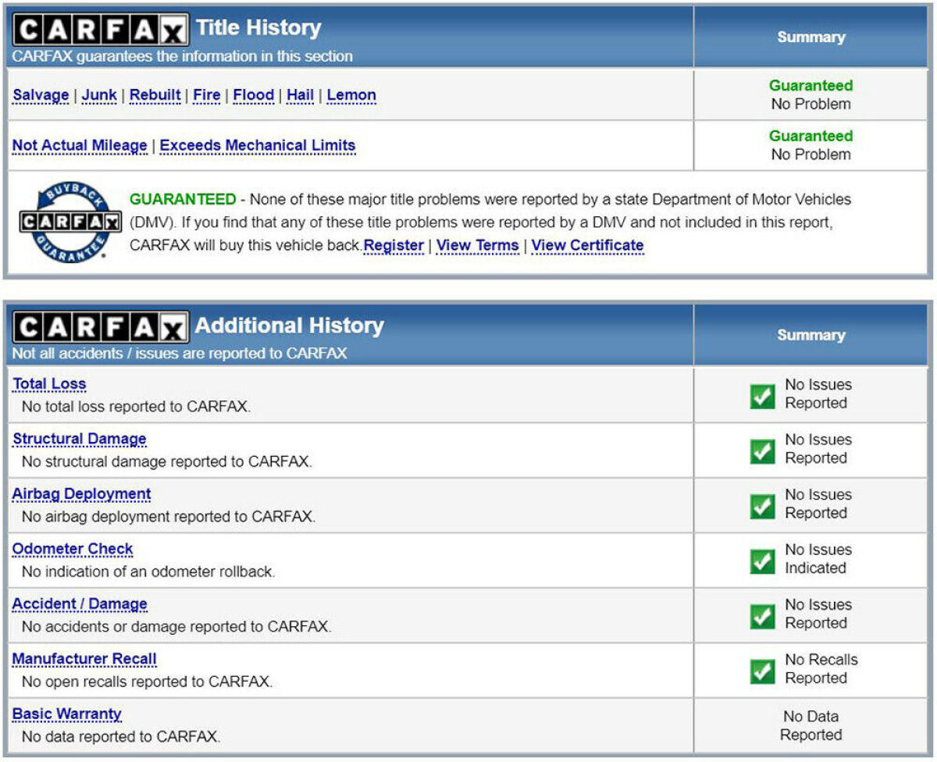937x762 pixels.
Task: Click 'No Issues Indicated' summary text
Action: (818, 559)
